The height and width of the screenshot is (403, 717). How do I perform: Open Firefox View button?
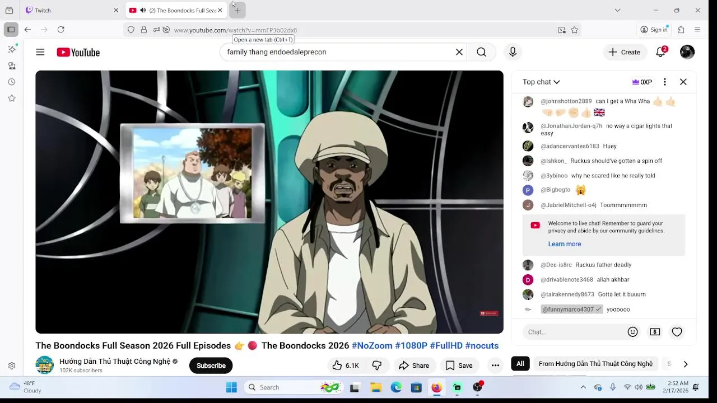[x=9, y=10]
